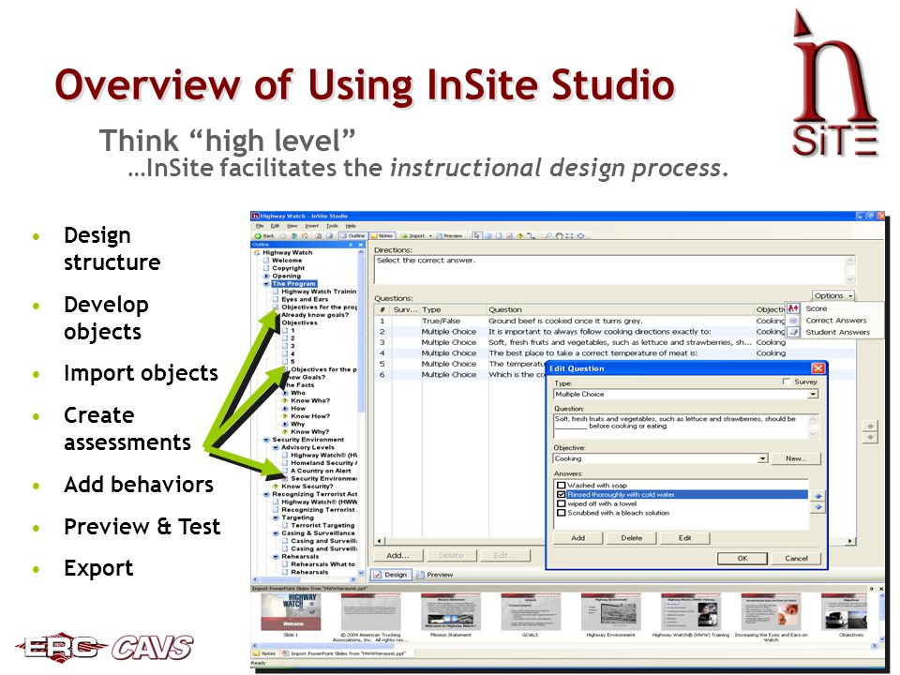This screenshot has width=900, height=675.
Task: Click the Preview toolbar button
Action: point(449,236)
